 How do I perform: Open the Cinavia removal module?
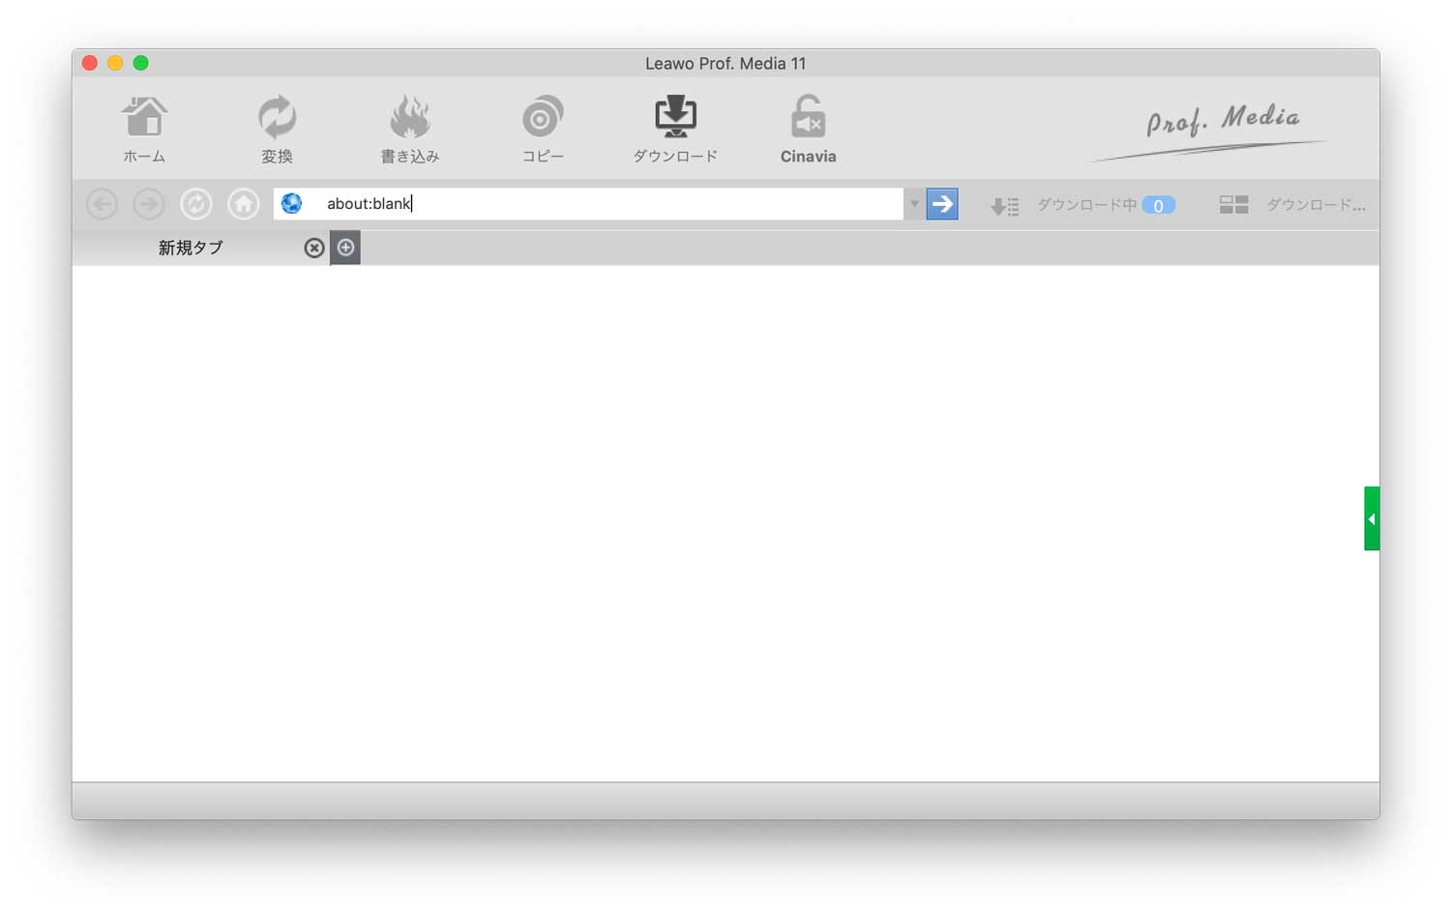pyautogui.click(x=808, y=129)
